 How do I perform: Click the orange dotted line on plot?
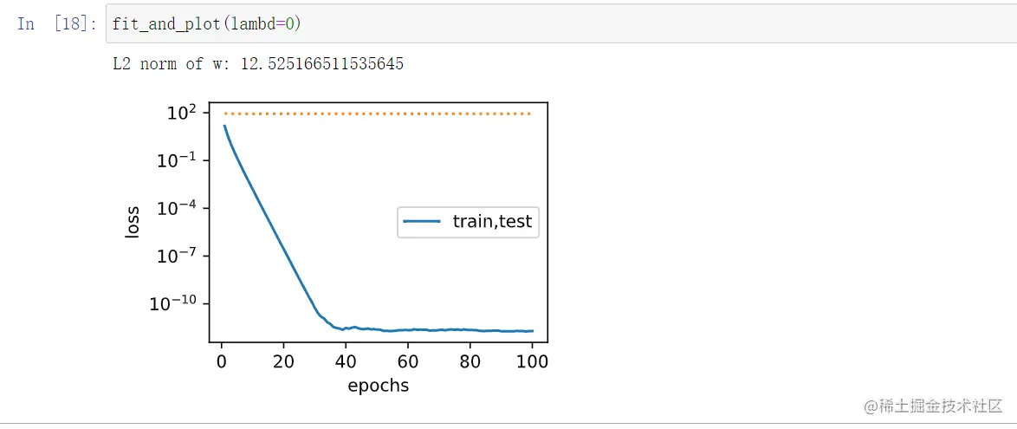coord(377,114)
